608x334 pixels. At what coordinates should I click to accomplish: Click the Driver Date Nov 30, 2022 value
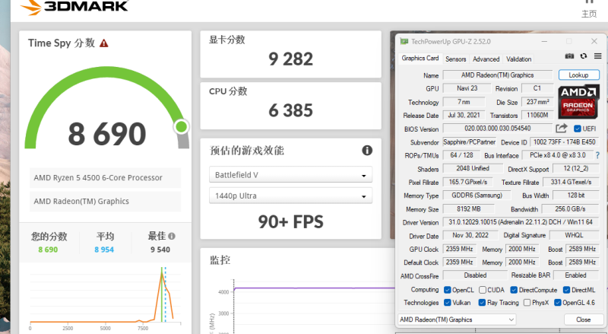(470, 235)
